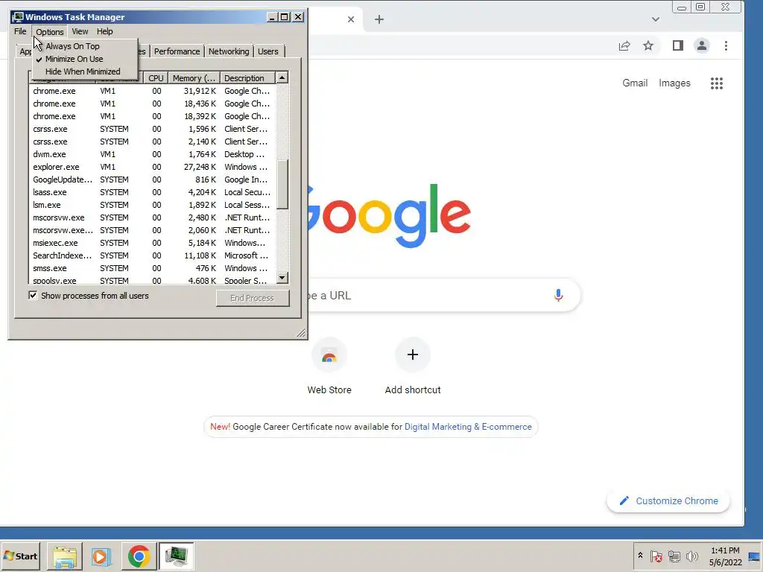Viewport: 763px width, 572px height.
Task: Click the process list scroll up arrow
Action: [x=282, y=77]
